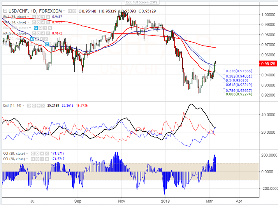Screen dimensions: 278x205
Task: Show hidden EMA (200, close) via blue eye
Action: click(x=36, y=28)
